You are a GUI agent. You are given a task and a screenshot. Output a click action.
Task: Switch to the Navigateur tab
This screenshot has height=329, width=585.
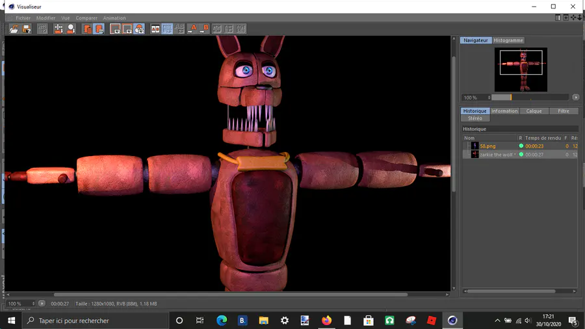point(475,40)
